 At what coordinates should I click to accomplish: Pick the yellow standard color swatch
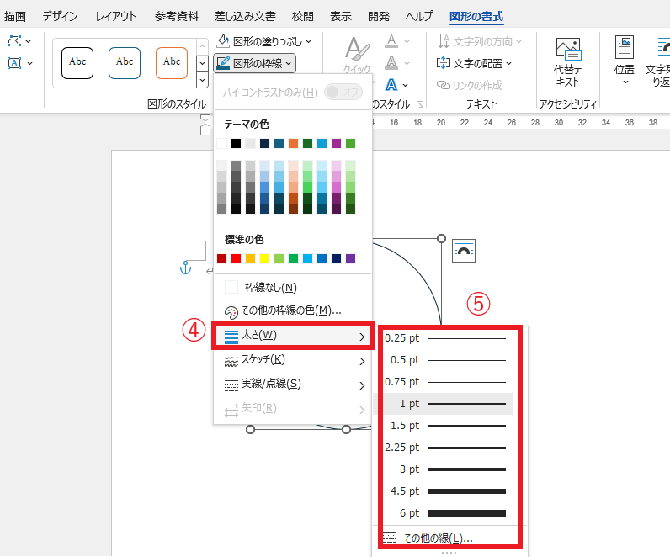(x=264, y=258)
